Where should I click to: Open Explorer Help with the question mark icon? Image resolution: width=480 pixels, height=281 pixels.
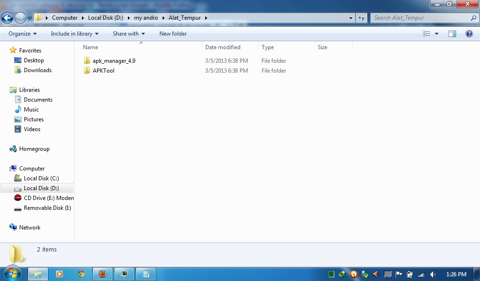point(470,33)
